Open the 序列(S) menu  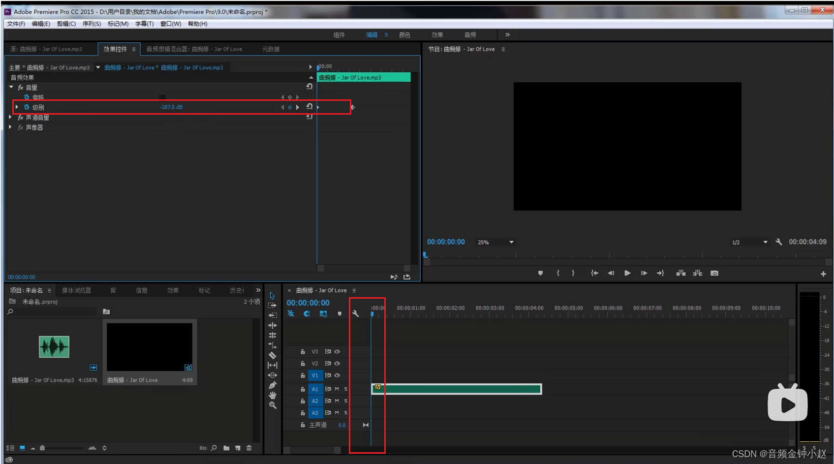tap(92, 24)
